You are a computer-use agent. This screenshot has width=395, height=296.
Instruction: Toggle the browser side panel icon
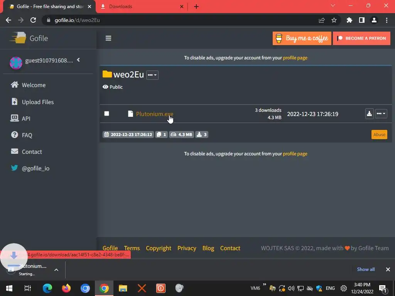click(x=362, y=20)
